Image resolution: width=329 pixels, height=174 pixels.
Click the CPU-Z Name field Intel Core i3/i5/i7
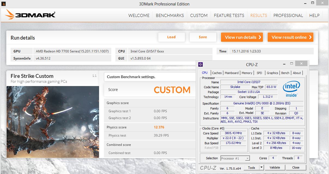click(x=249, y=82)
